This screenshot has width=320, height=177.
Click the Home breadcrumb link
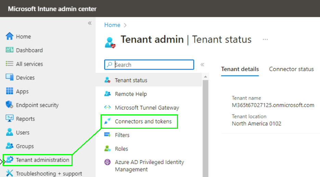(x=112, y=25)
